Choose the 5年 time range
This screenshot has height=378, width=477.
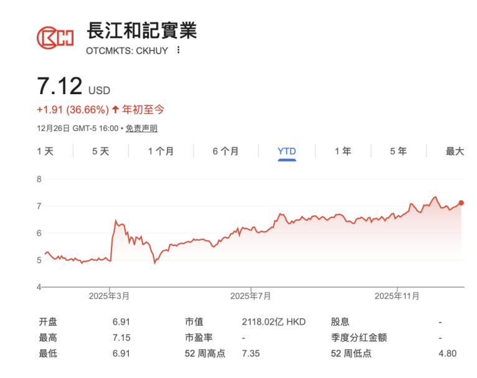399,152
